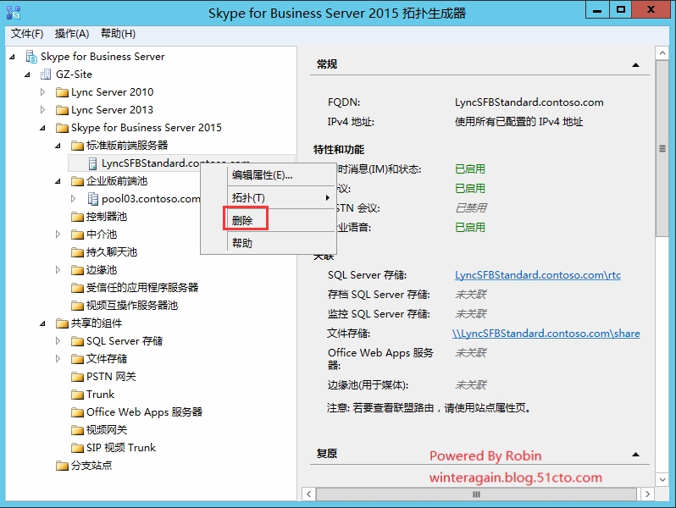Expand the 文件存储 tree node
The image size is (676, 508).
58,359
